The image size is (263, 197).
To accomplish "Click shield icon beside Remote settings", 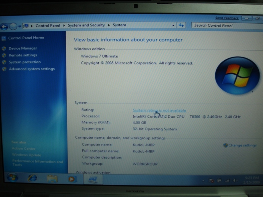I will 4,55.
